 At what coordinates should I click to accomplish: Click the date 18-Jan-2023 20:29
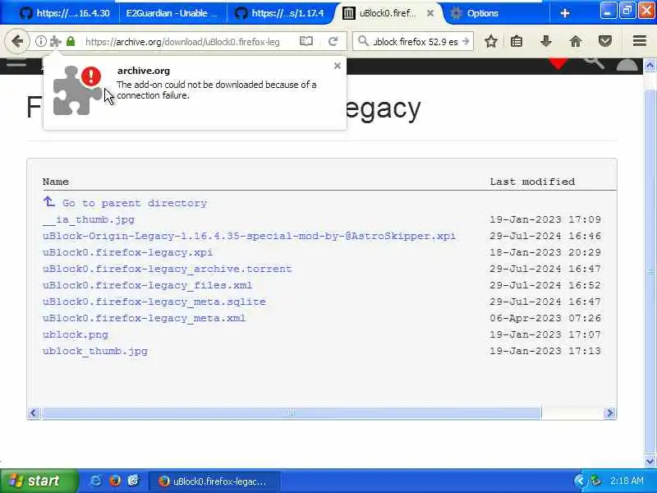pyautogui.click(x=545, y=252)
